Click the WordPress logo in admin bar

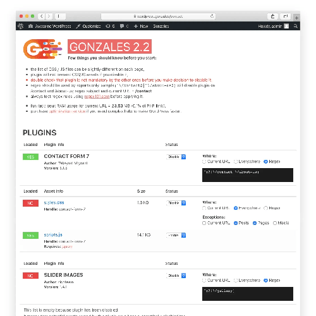coord(20,26)
